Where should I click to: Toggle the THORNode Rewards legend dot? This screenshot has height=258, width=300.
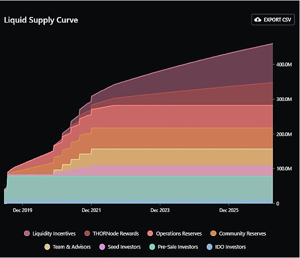(87, 233)
